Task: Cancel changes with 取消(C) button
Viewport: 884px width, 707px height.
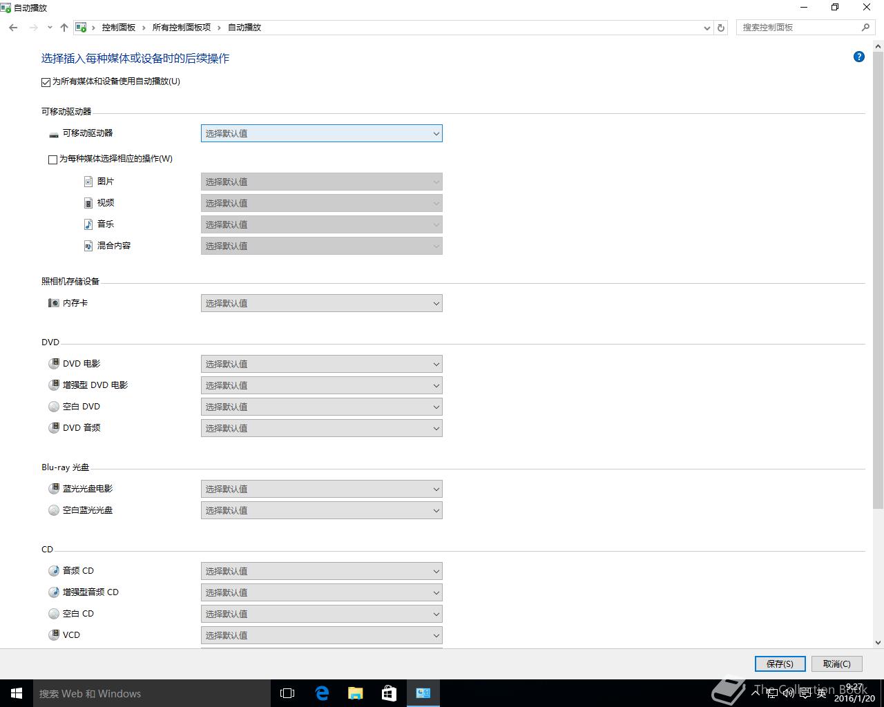Action: [836, 664]
